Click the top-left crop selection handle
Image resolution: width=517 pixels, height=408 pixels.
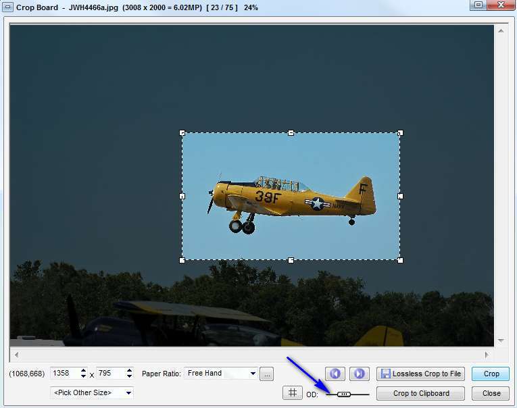click(182, 133)
